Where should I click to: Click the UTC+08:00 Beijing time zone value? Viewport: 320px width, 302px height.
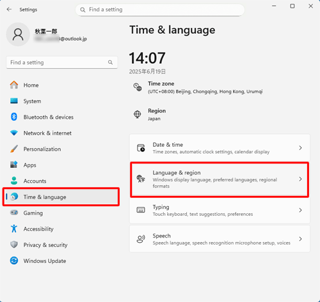tap(205, 91)
